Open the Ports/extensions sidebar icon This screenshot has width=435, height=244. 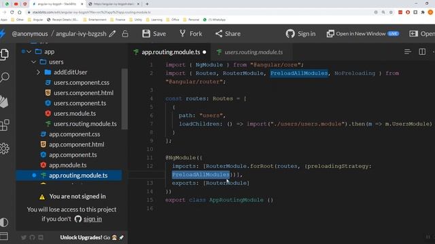click(x=5, y=125)
